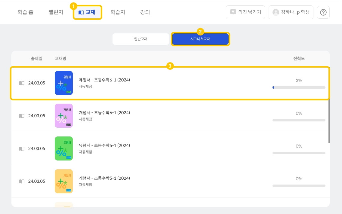Go to the 학습 홈 menu
342x214 pixels.
(25, 12)
